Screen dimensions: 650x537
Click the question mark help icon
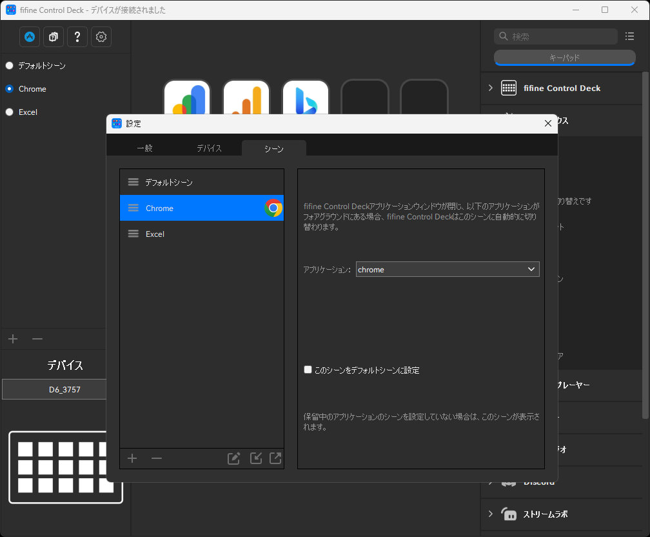[77, 37]
